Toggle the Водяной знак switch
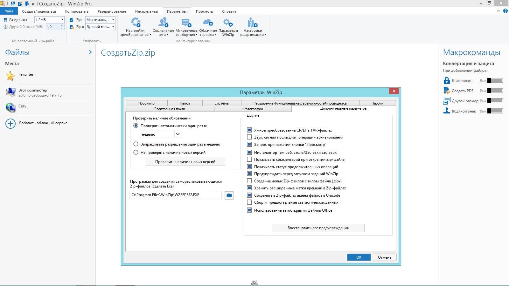The height and width of the screenshot is (286, 509). coord(495,111)
